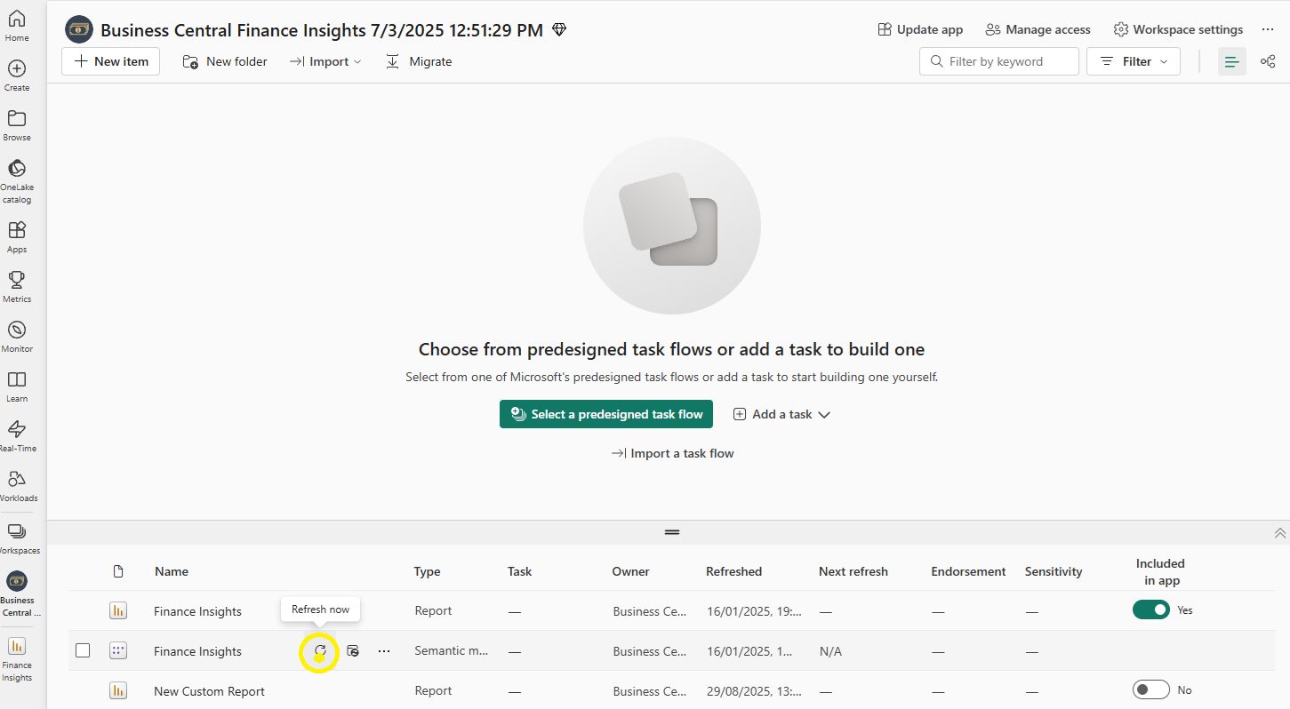The height and width of the screenshot is (709, 1290).
Task: Click the Migrate button
Action: (x=419, y=61)
